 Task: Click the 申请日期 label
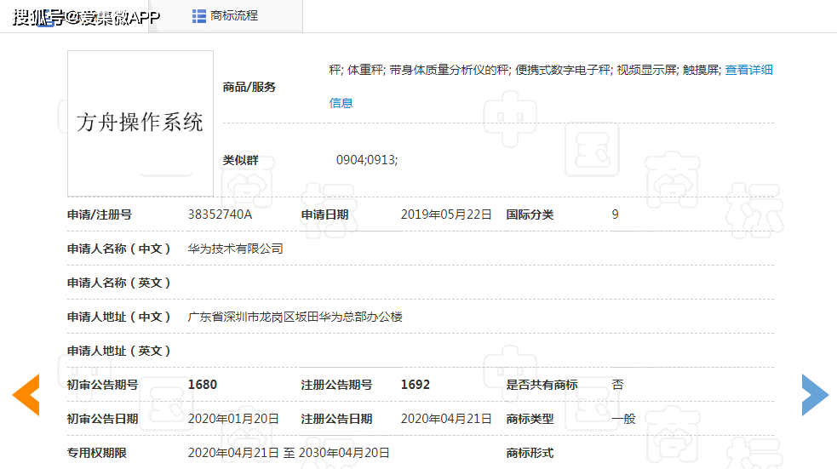click(324, 214)
